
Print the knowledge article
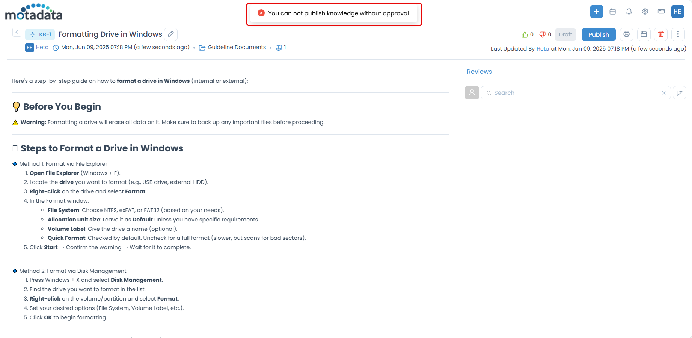[626, 34]
